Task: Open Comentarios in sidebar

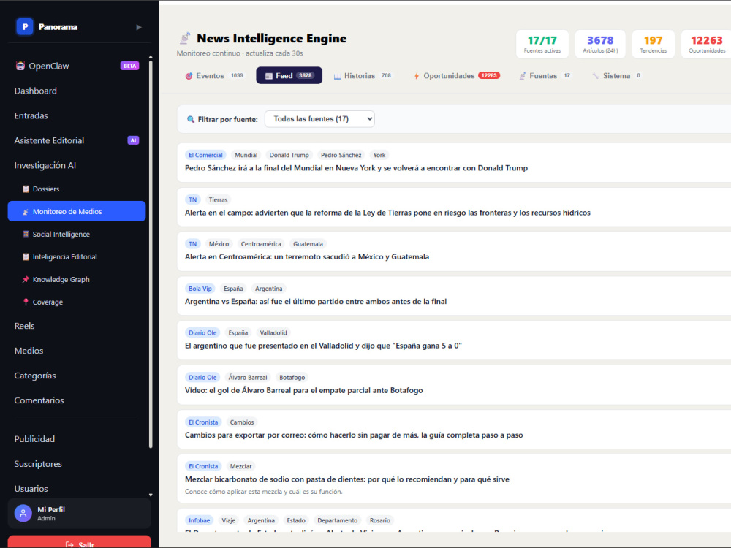Action: coord(39,400)
